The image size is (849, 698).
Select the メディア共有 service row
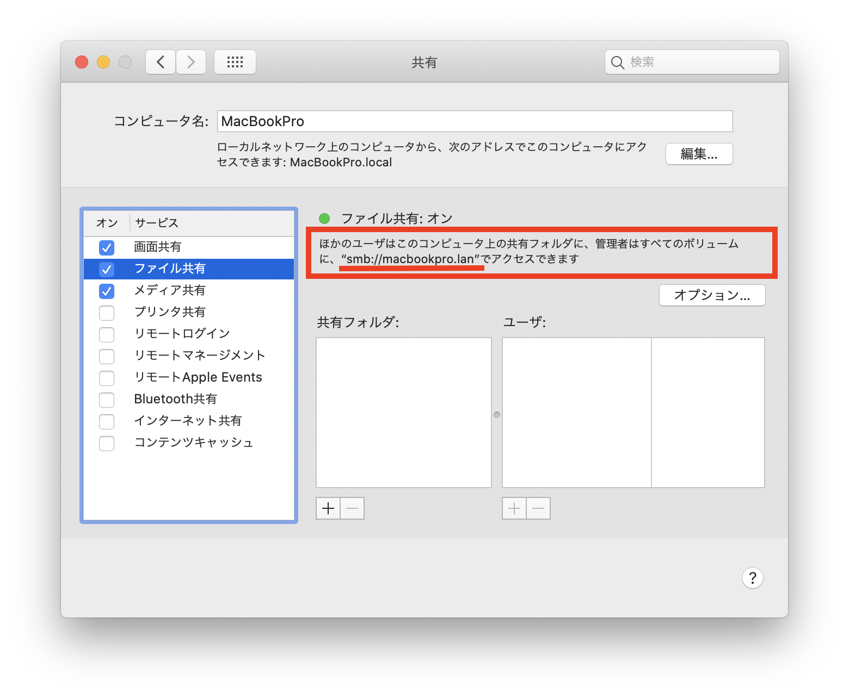click(x=189, y=291)
